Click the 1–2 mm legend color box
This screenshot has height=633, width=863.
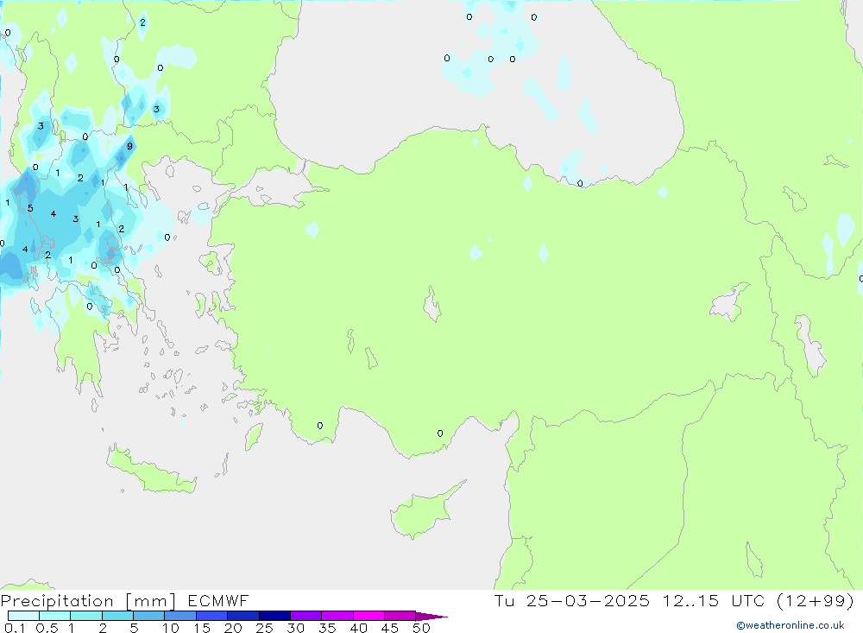[86, 616]
